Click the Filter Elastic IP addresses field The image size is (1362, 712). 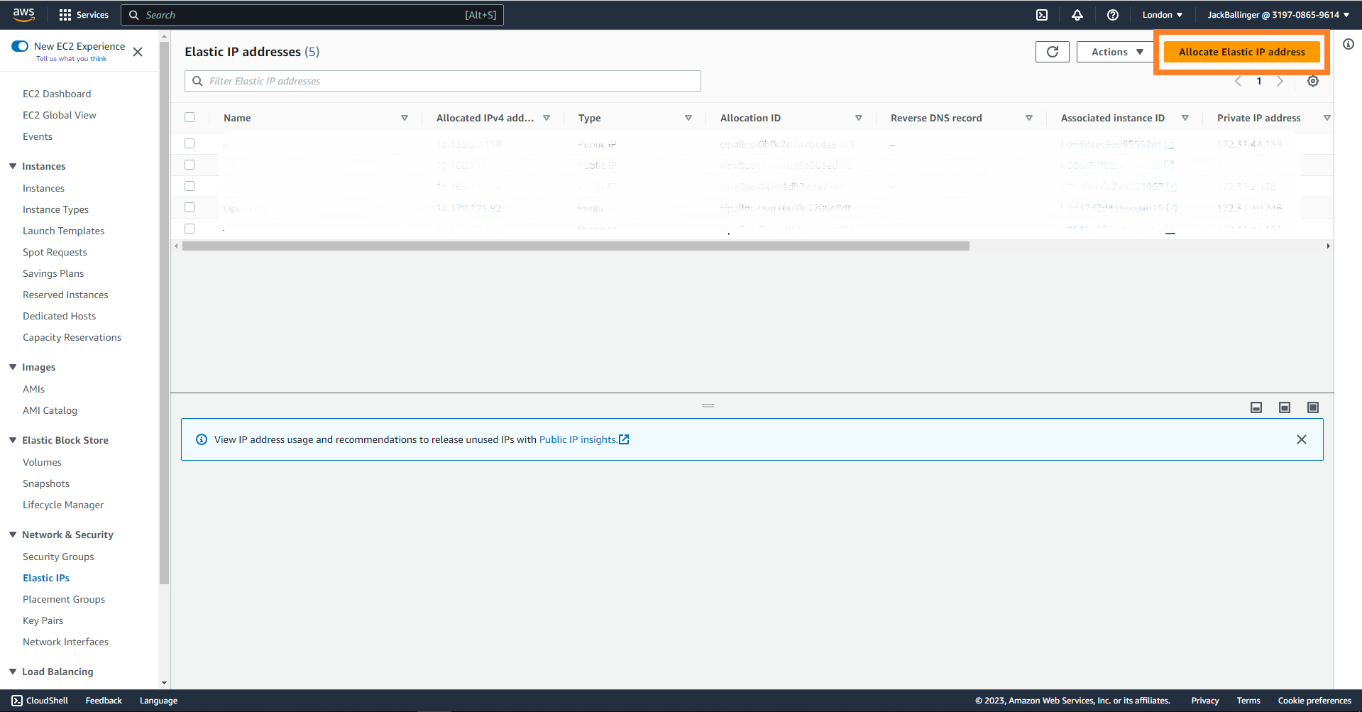click(443, 81)
